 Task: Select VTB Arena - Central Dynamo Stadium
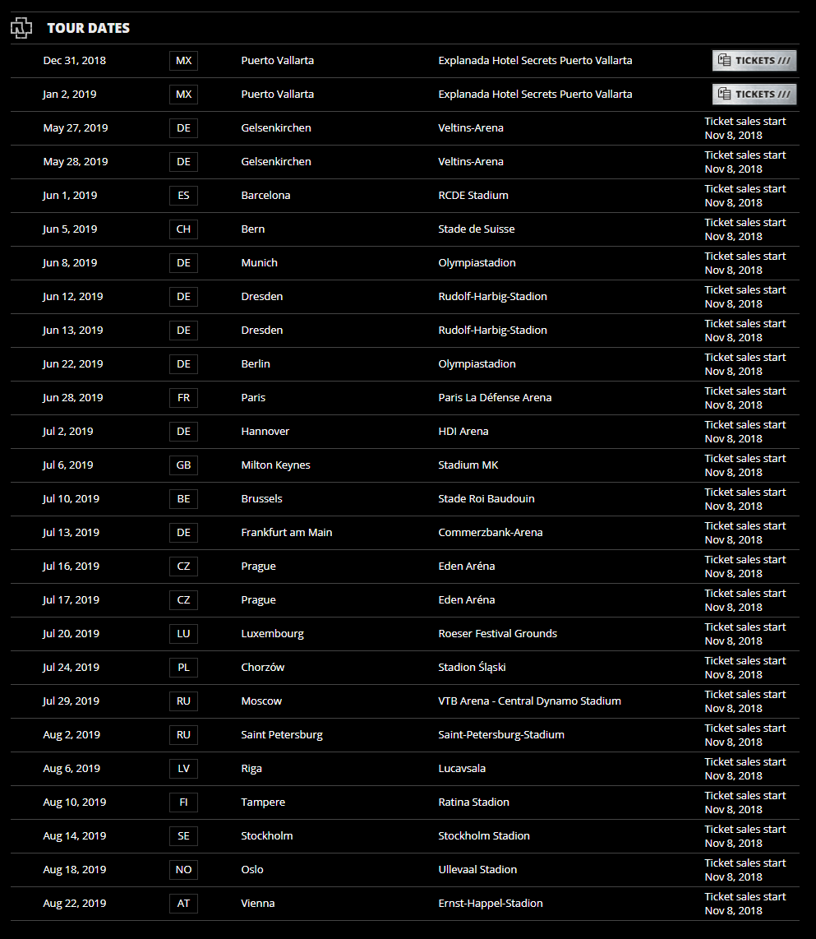tap(529, 701)
